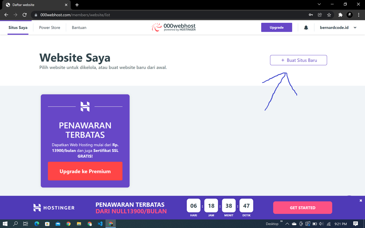Open a new browser tab

(77, 5)
